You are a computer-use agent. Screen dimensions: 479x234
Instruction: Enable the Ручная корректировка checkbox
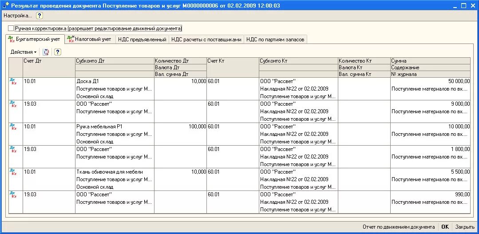coord(11,28)
